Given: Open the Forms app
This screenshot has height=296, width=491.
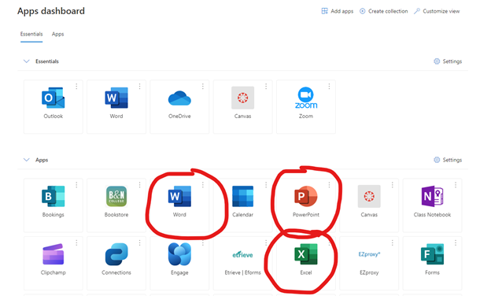Looking at the screenshot, I should coord(433,264).
